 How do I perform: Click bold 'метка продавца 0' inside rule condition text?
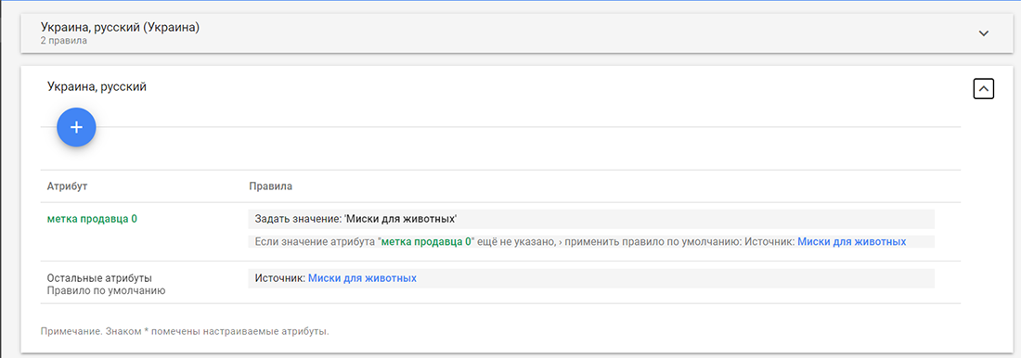pos(426,241)
